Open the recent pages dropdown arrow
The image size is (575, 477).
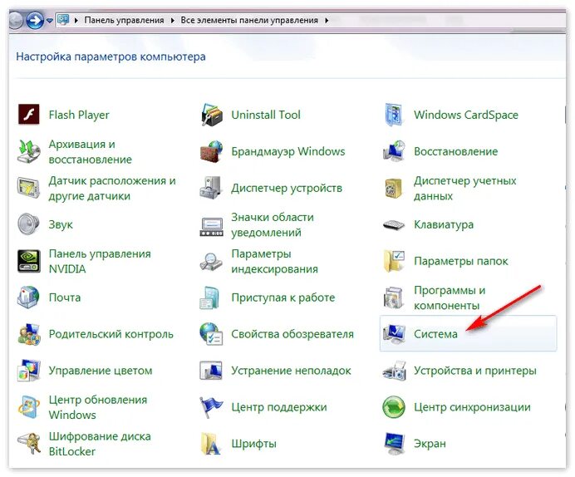pyautogui.click(x=50, y=21)
